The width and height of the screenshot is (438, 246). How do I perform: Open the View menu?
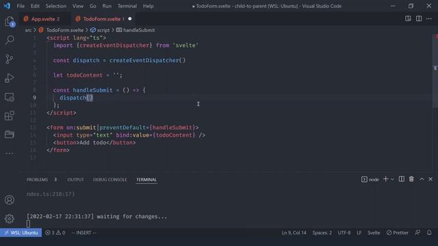pyautogui.click(x=78, y=6)
